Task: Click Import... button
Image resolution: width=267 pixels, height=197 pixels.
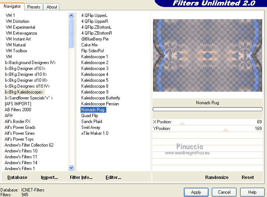Action: click(x=49, y=177)
